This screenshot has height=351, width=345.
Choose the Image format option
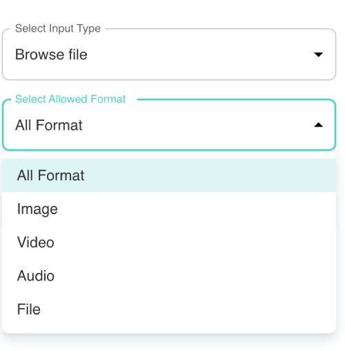coord(169,209)
